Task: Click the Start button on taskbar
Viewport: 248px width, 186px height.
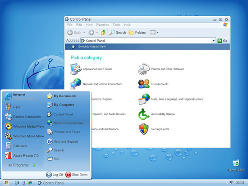Action: pyautogui.click(x=6, y=183)
